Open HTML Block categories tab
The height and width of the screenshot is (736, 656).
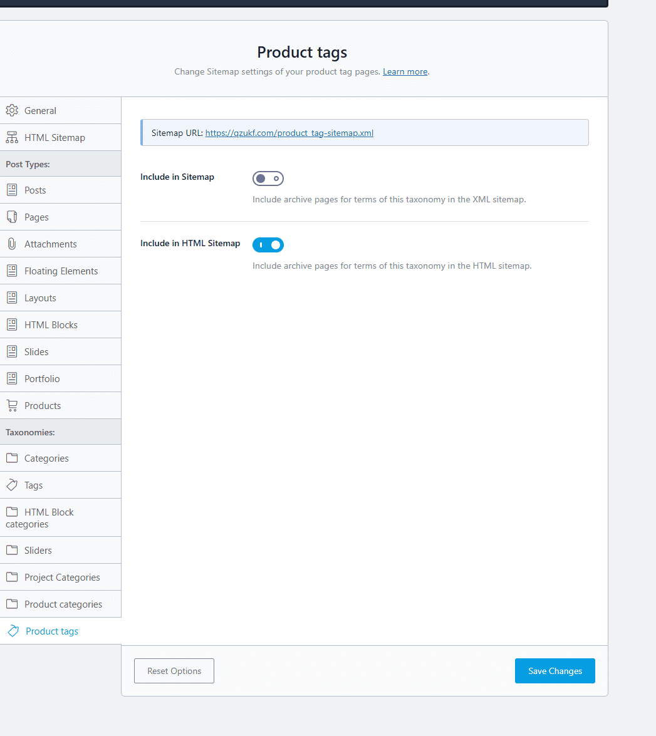tap(61, 518)
